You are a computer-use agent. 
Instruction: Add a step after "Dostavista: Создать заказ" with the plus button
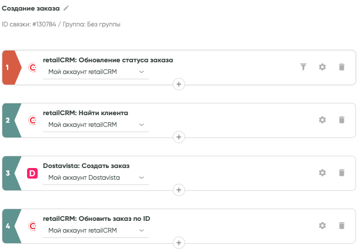[x=179, y=190]
